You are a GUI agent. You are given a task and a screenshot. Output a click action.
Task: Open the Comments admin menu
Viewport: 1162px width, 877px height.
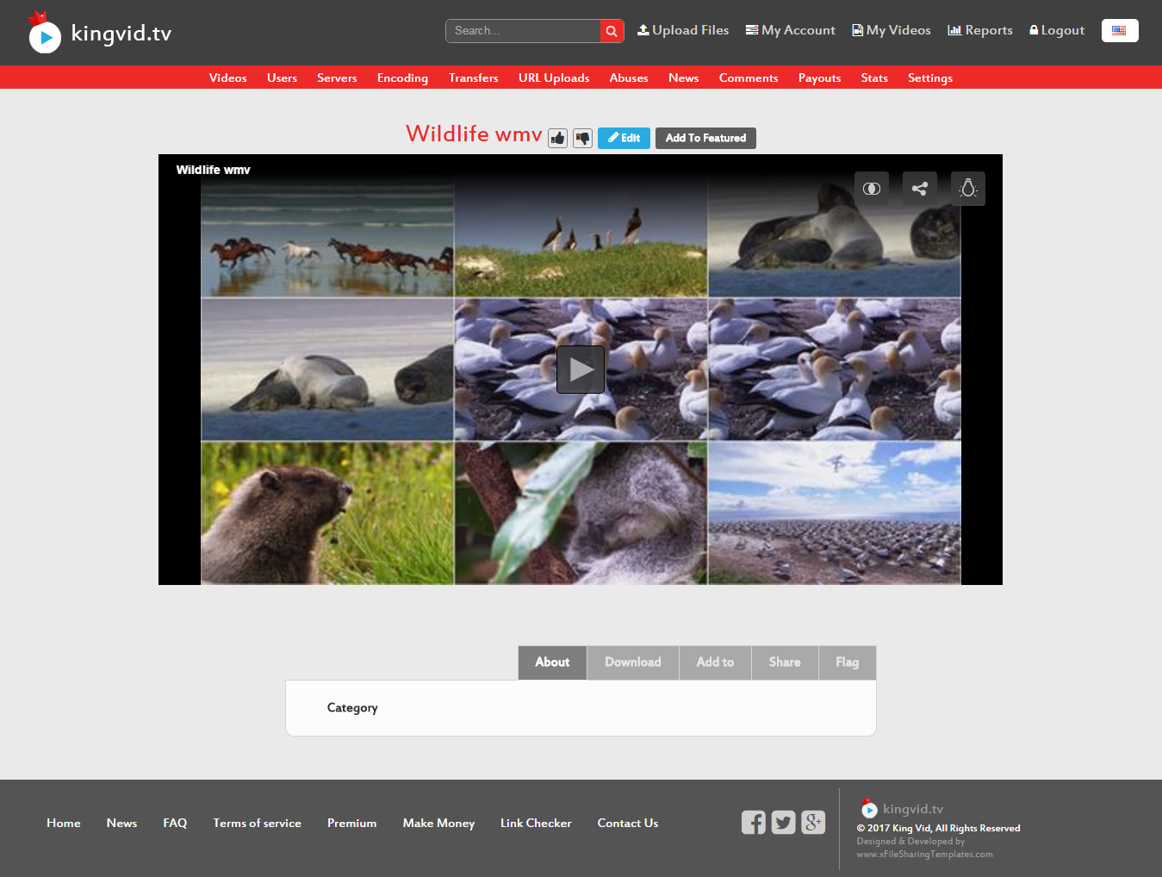pos(749,78)
